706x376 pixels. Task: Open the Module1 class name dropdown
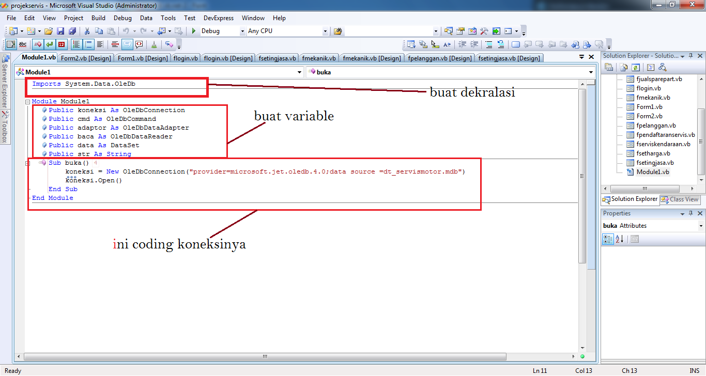pyautogui.click(x=299, y=72)
